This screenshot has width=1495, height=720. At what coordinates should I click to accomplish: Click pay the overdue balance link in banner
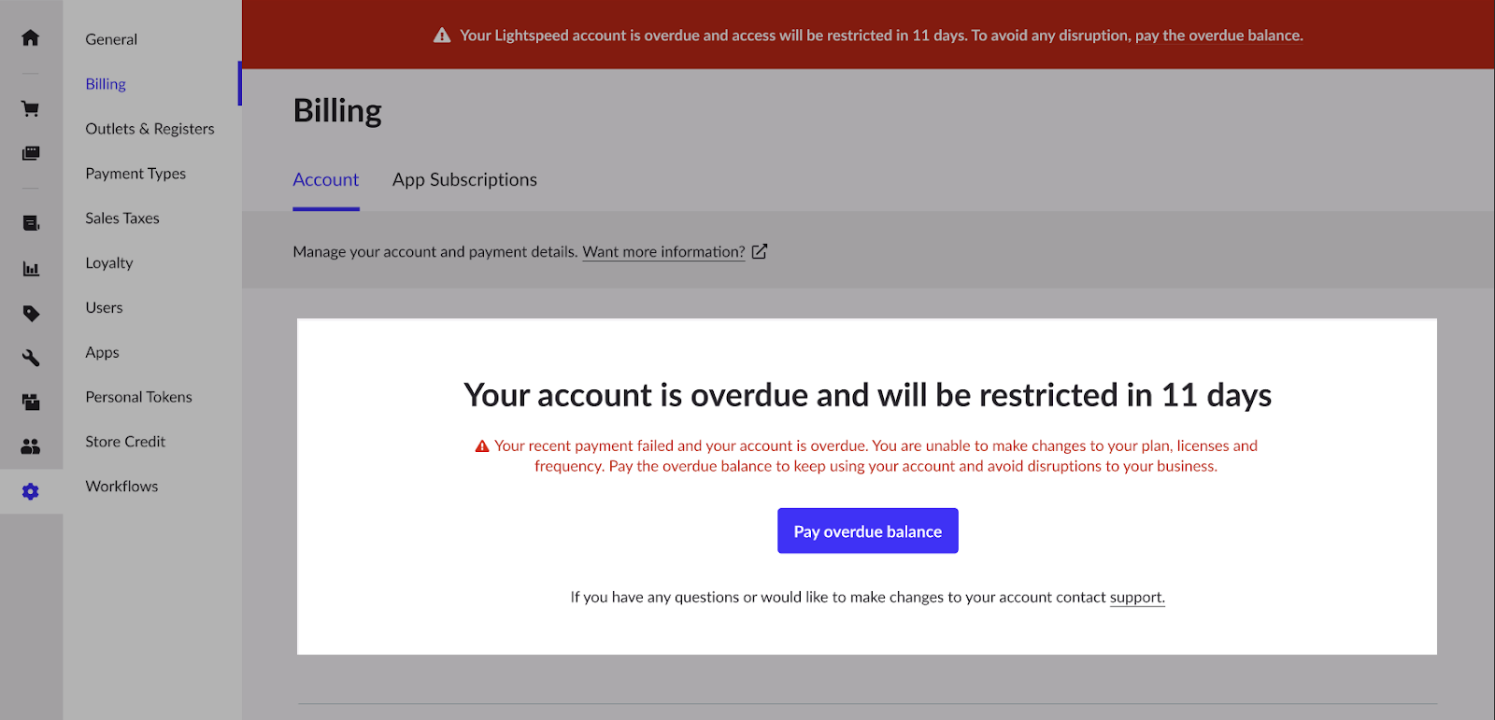[1218, 35]
